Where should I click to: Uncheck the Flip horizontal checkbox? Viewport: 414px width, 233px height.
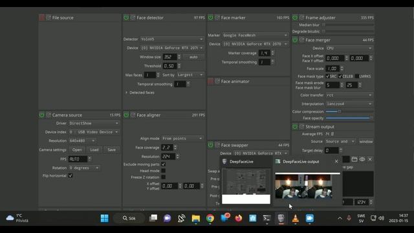point(71,175)
